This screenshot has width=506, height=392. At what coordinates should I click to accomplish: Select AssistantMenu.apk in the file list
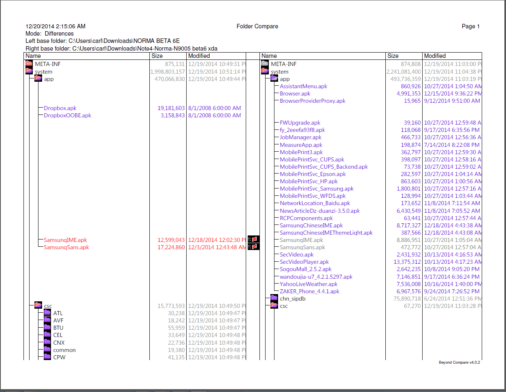pyautogui.click(x=304, y=86)
